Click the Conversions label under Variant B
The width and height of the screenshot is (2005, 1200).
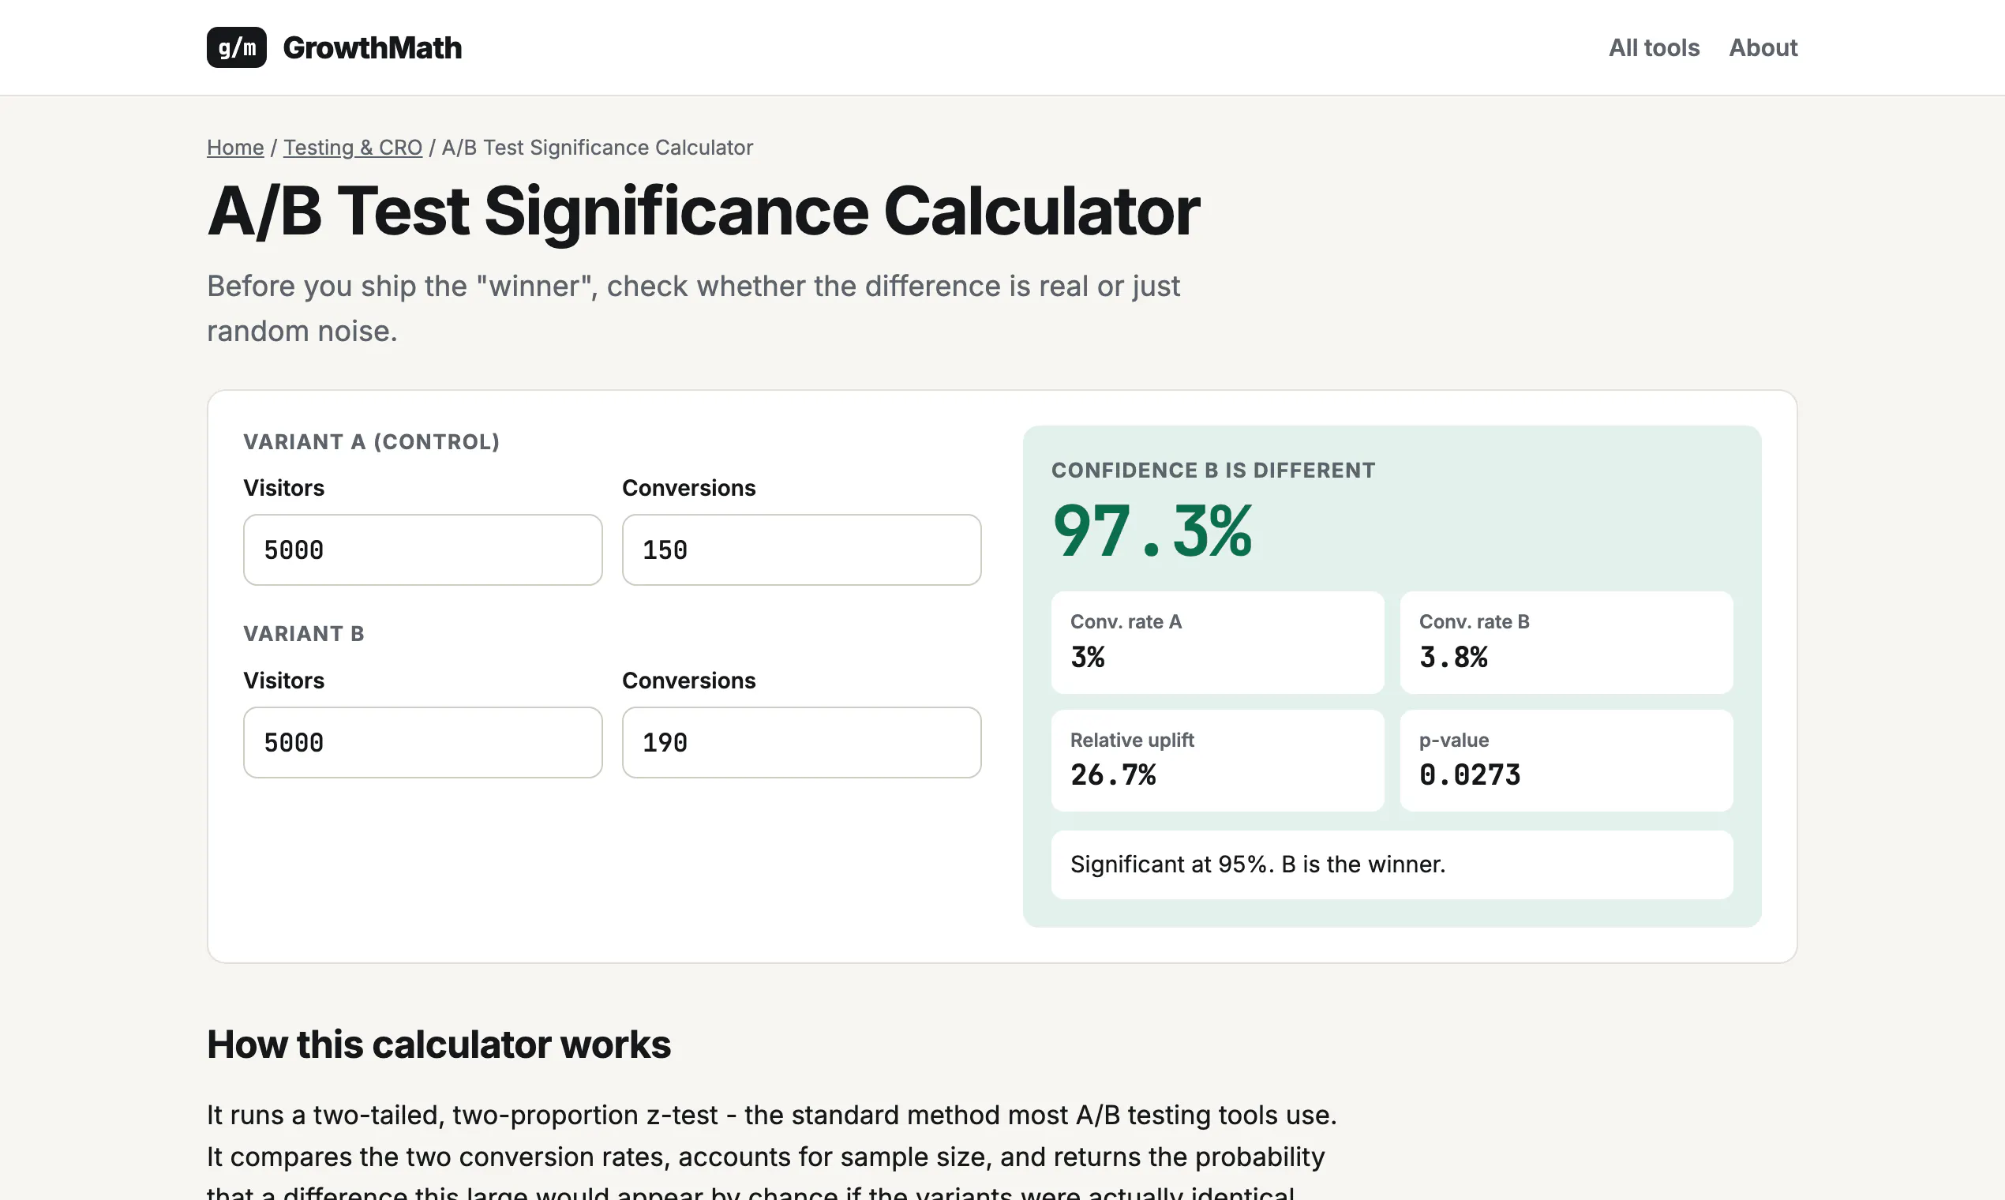click(689, 680)
